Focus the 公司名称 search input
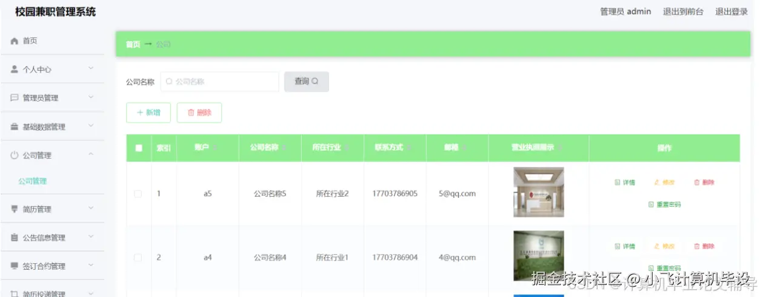The height and width of the screenshot is (297, 760). tap(219, 82)
